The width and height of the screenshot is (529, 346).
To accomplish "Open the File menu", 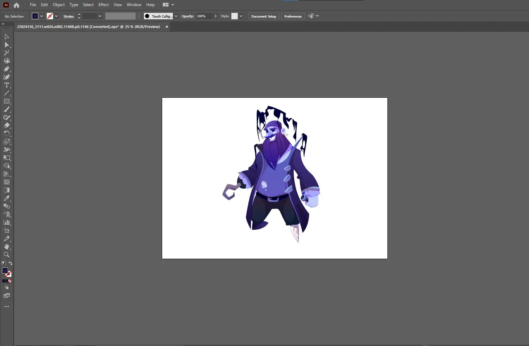I will (x=33, y=5).
